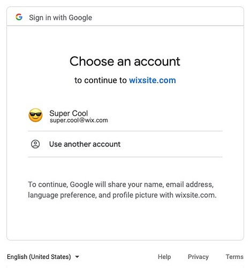Click wixsite.com mention in sharing notice
Image resolution: width=250 pixels, height=268 pixels.
[196, 195]
